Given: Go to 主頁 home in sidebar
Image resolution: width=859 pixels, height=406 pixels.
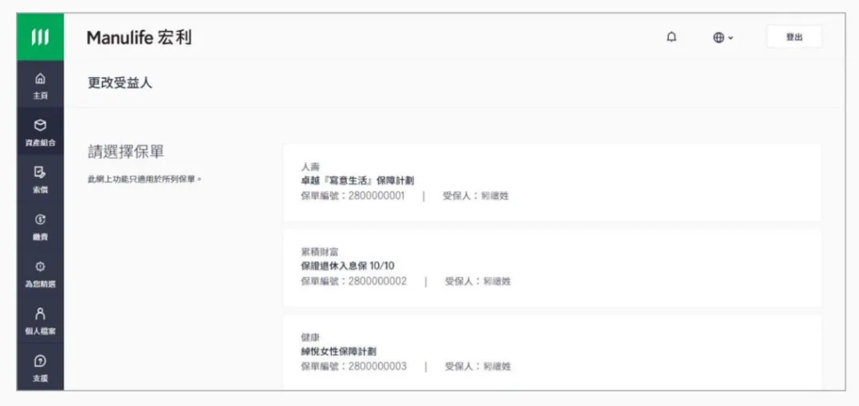Looking at the screenshot, I should click(x=40, y=85).
